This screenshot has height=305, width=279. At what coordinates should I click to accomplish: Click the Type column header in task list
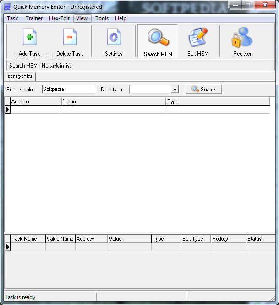point(166,239)
